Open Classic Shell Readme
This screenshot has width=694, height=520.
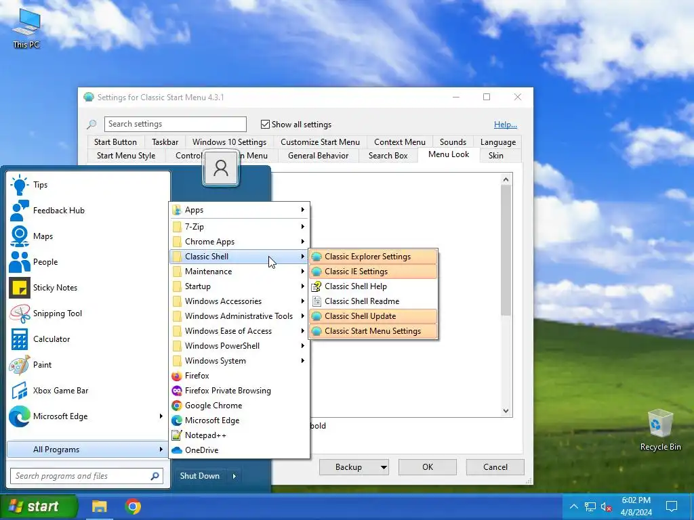coord(373,301)
